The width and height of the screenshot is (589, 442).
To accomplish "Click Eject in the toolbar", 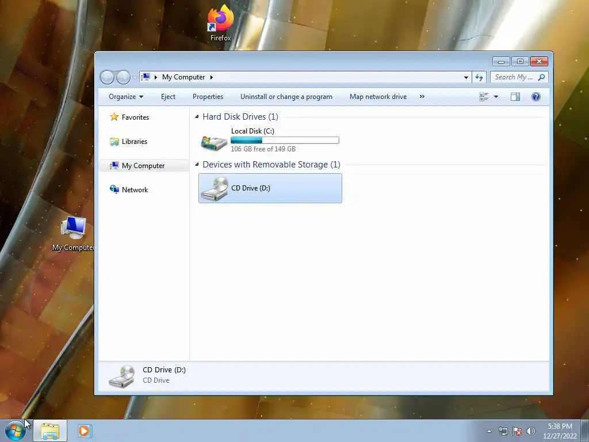I will 168,97.
